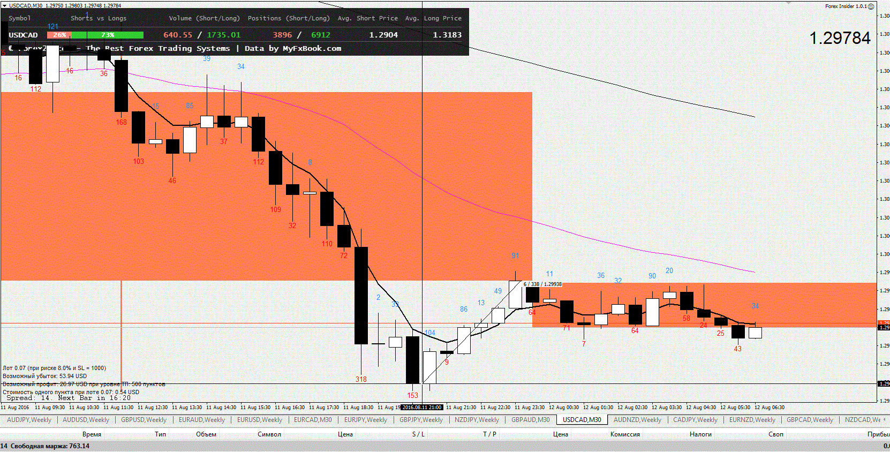This screenshot has height=452, width=890.
Task: Click the short volume value 640.55
Action: click(x=178, y=35)
